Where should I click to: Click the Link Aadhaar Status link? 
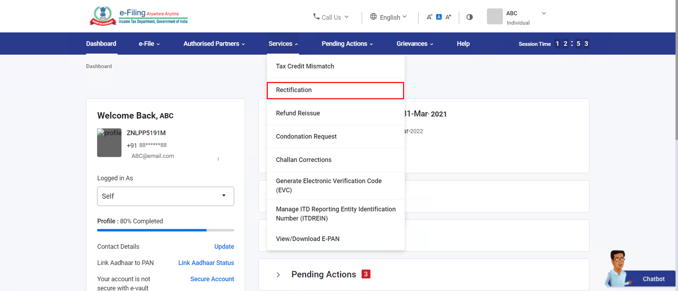(x=206, y=263)
